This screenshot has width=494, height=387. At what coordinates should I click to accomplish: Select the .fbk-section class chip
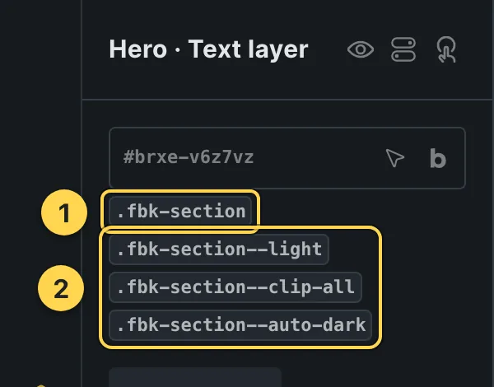[x=180, y=211]
